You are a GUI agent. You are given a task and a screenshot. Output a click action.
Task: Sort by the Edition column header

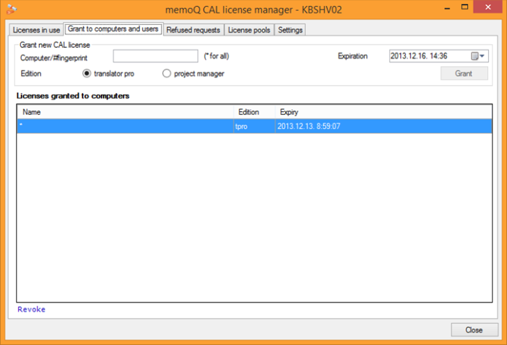coord(254,112)
